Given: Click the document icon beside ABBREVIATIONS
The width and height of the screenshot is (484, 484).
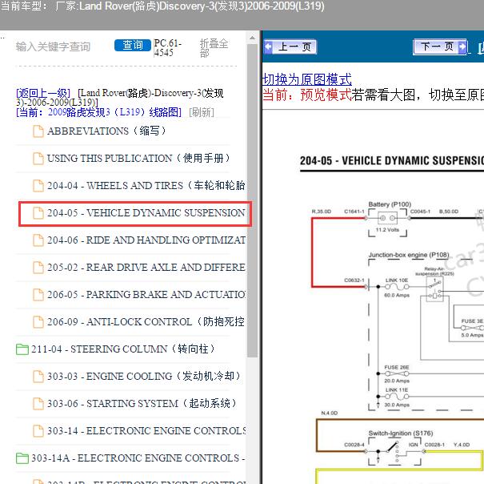Looking at the screenshot, I should [38, 131].
